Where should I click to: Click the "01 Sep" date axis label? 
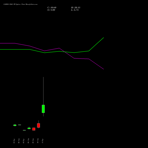[14, 141]
